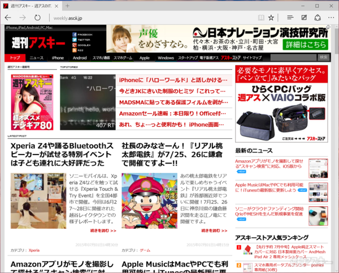339x273 pixels.
Task: Open news Amazonアプリがモノを撮影して探せる
Action: click(269, 164)
